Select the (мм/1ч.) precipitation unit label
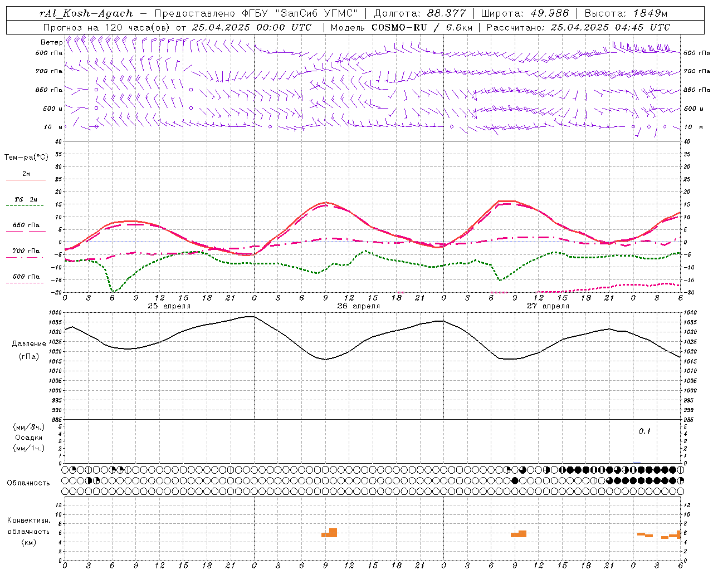The width and height of the screenshot is (713, 570). coord(29,448)
